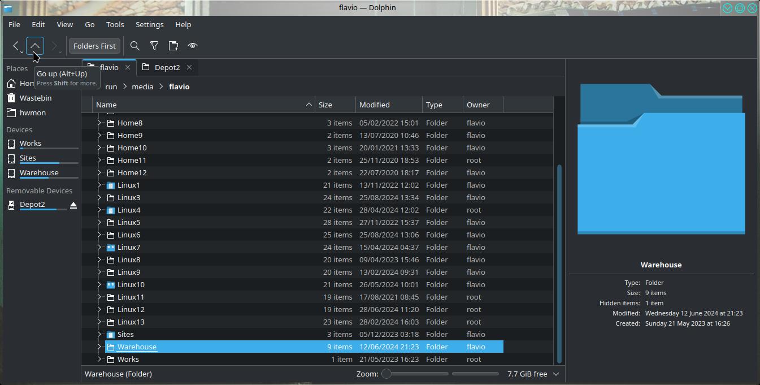760x385 pixels.
Task: Open the free space dropdown arrow
Action: pos(556,374)
